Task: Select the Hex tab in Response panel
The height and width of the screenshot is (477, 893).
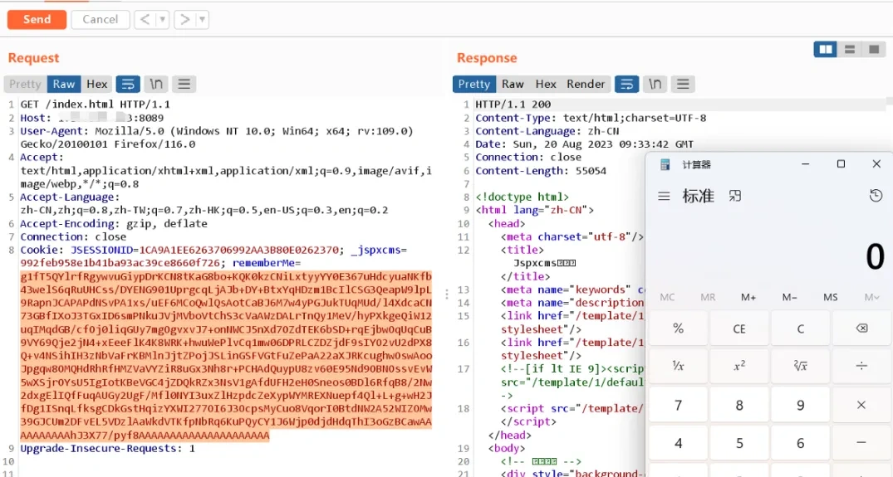Action: (546, 84)
